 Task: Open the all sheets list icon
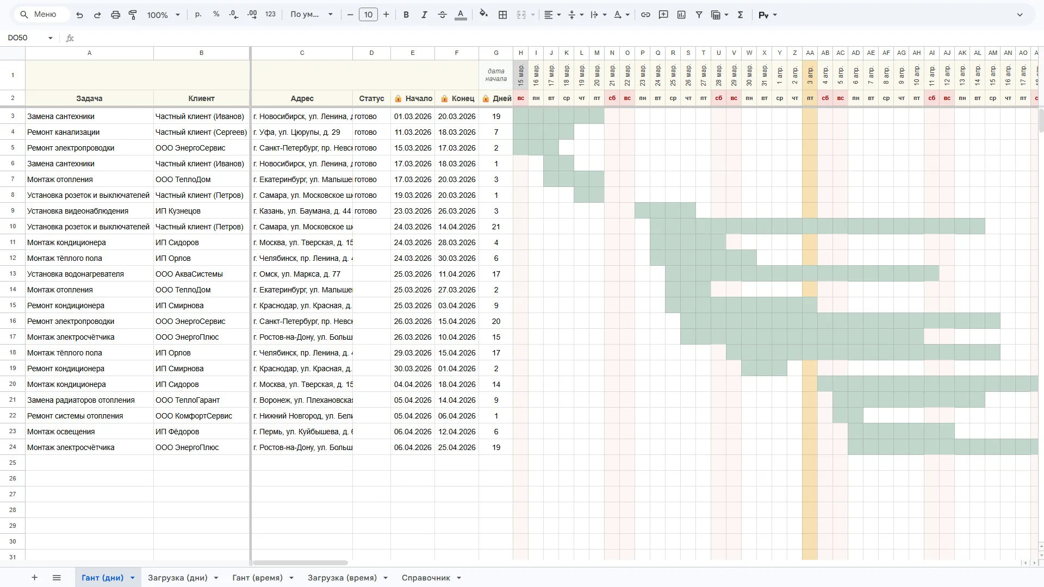[x=57, y=577]
